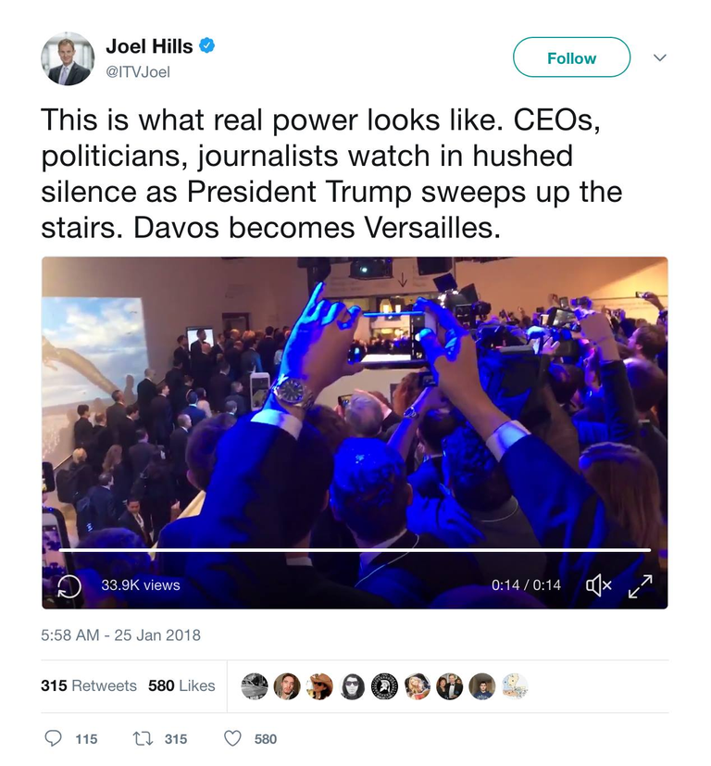Viewport: 711px width, 766px height.
Task: Retweet using the arrows icon
Action: point(143,738)
